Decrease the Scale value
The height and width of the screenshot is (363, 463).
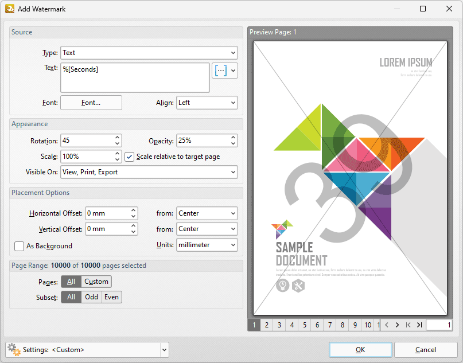(117, 159)
